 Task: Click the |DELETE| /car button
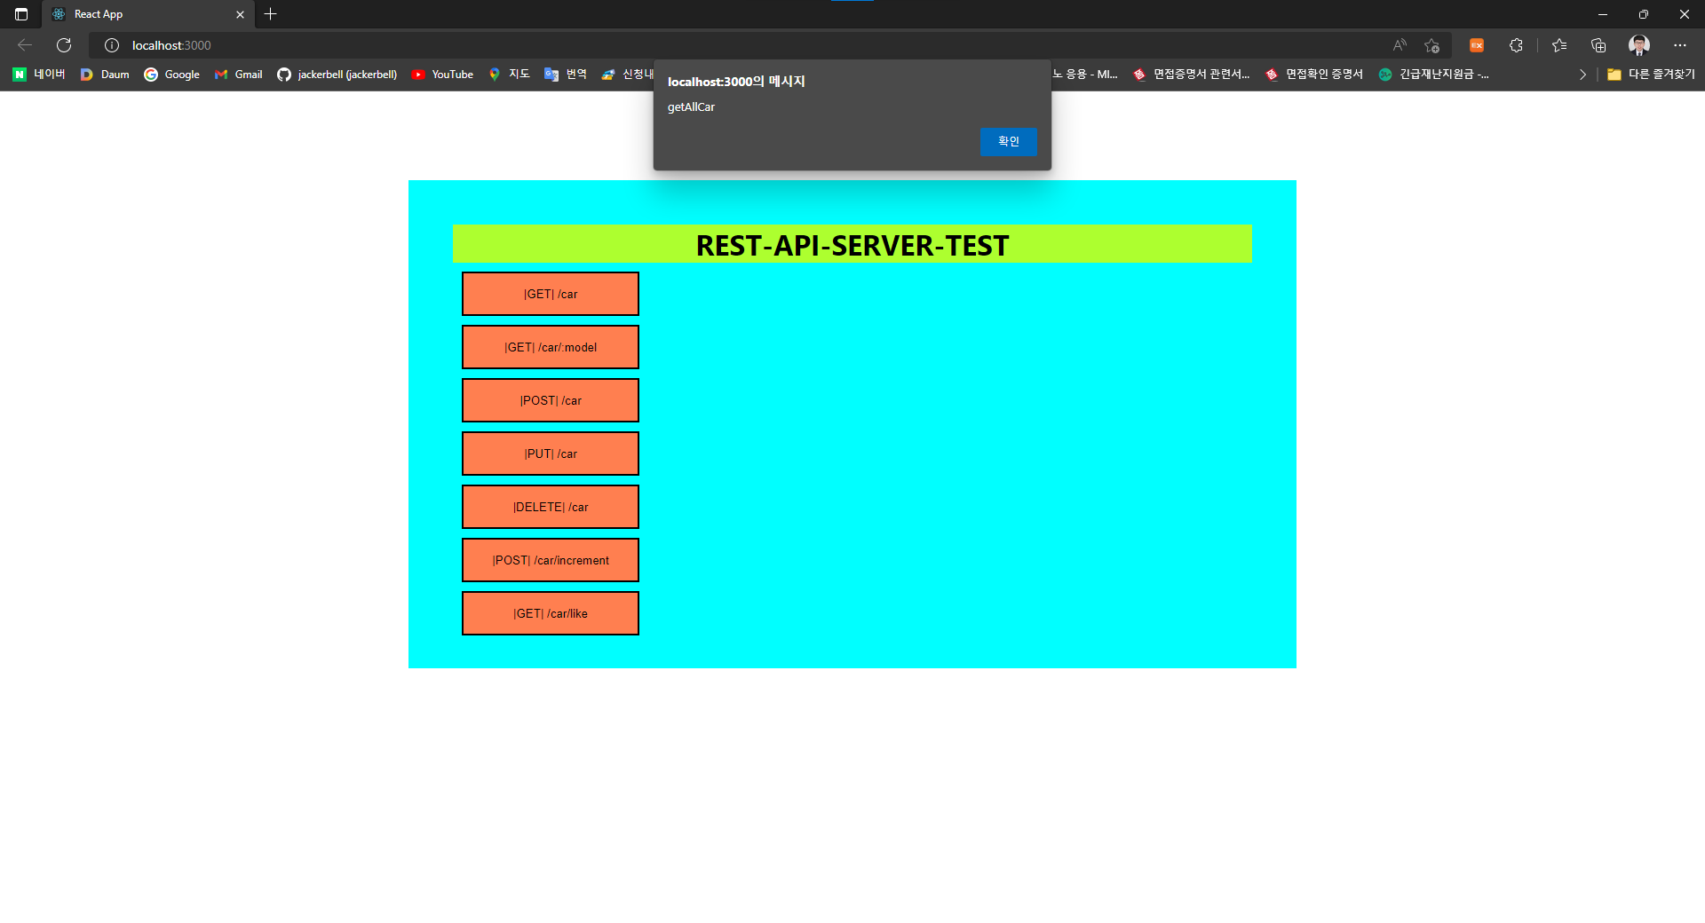pos(551,507)
